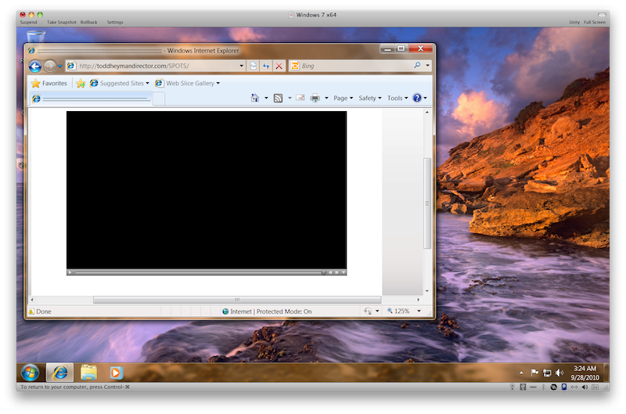Open the Tools menu

point(398,98)
